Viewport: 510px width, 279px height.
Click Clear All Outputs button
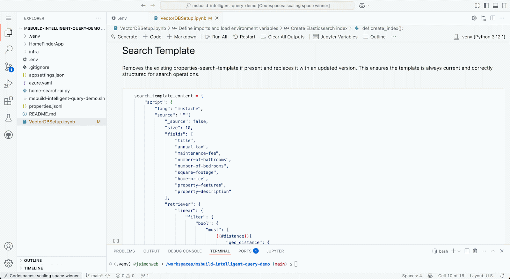283,37
